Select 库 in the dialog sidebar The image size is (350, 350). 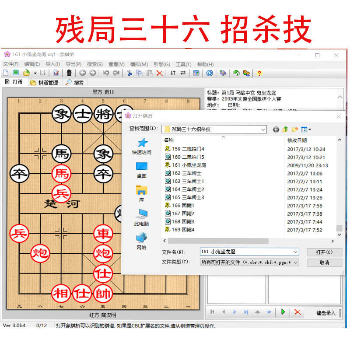[141, 194]
